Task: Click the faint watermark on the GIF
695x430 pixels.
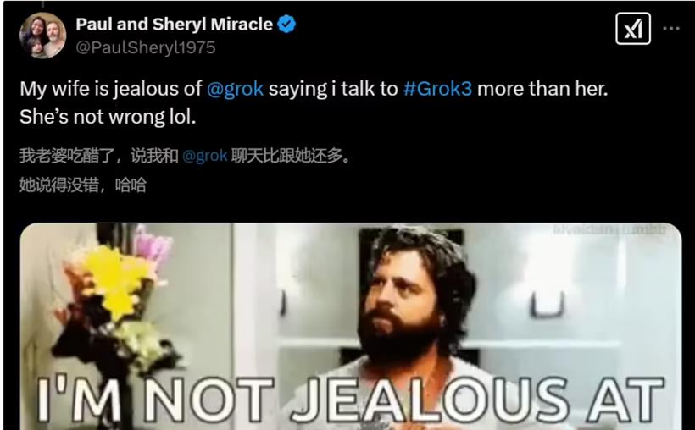Action: 609,229
